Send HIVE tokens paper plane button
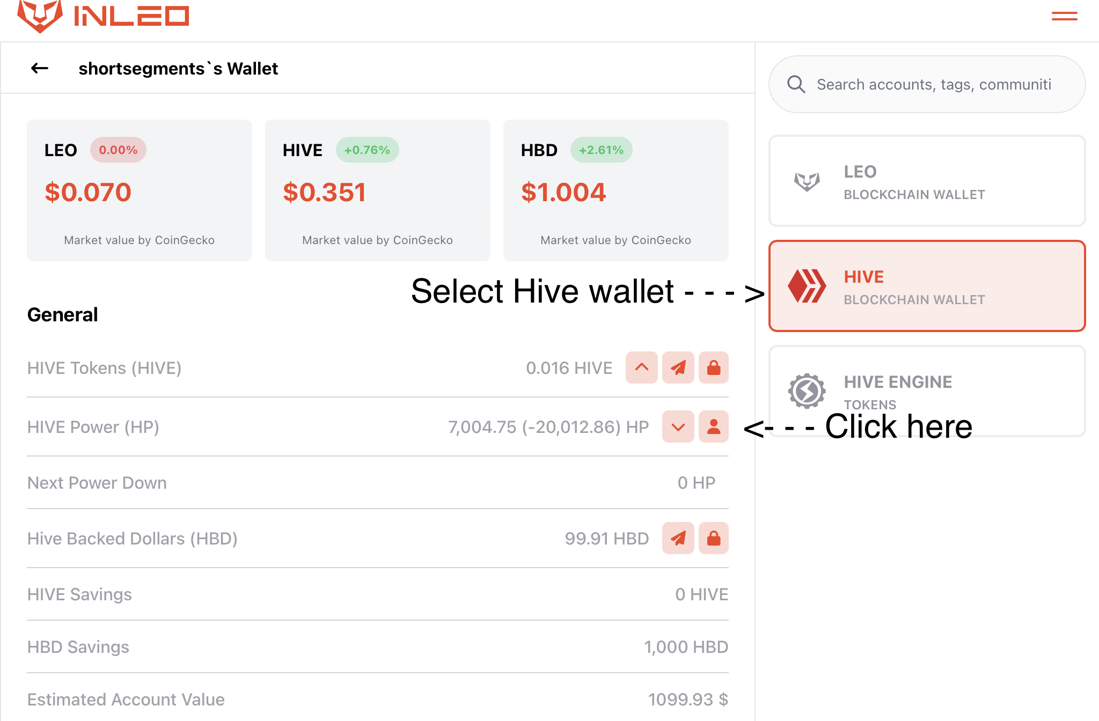 (678, 367)
